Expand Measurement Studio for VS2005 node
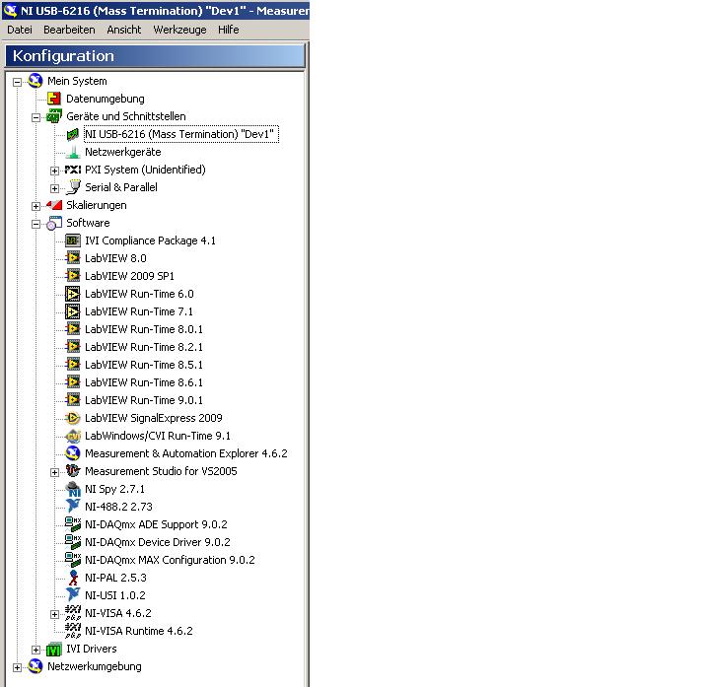 click(54, 472)
